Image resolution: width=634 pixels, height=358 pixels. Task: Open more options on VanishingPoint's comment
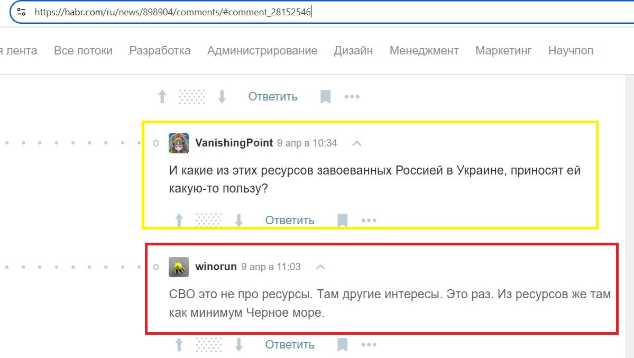(369, 221)
